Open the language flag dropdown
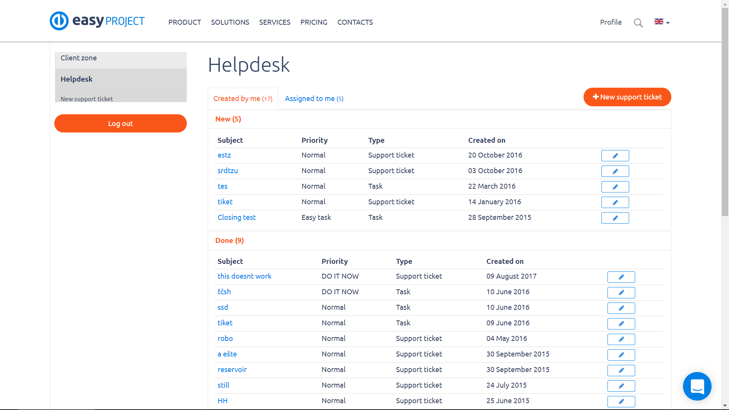This screenshot has height=410, width=729. point(662,22)
